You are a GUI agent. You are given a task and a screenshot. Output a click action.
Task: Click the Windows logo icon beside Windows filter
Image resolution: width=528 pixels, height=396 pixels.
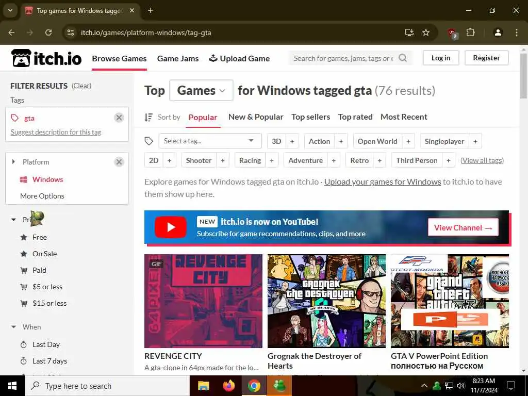24,179
